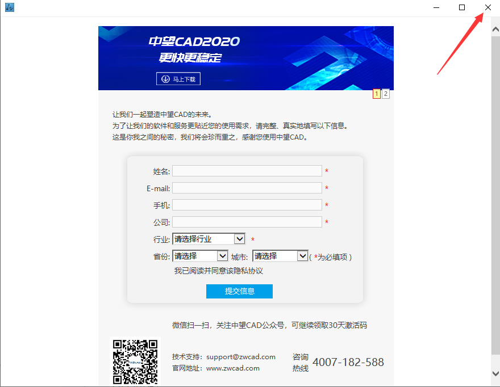Viewport: 500px width, 387px height.
Task: Open the 请选择行业 industry dropdown
Action: point(209,239)
